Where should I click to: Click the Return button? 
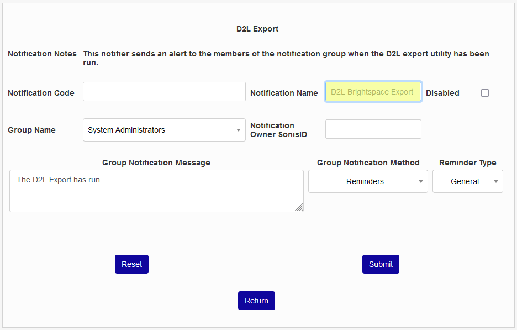(x=256, y=301)
